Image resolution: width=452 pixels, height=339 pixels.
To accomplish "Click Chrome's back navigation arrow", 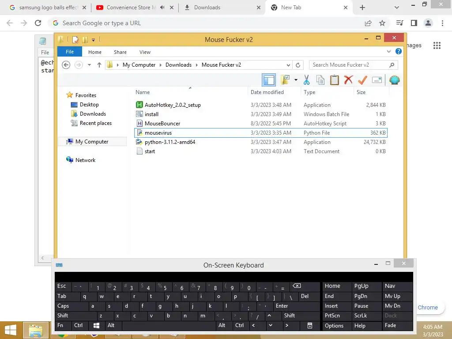I will click(10, 23).
